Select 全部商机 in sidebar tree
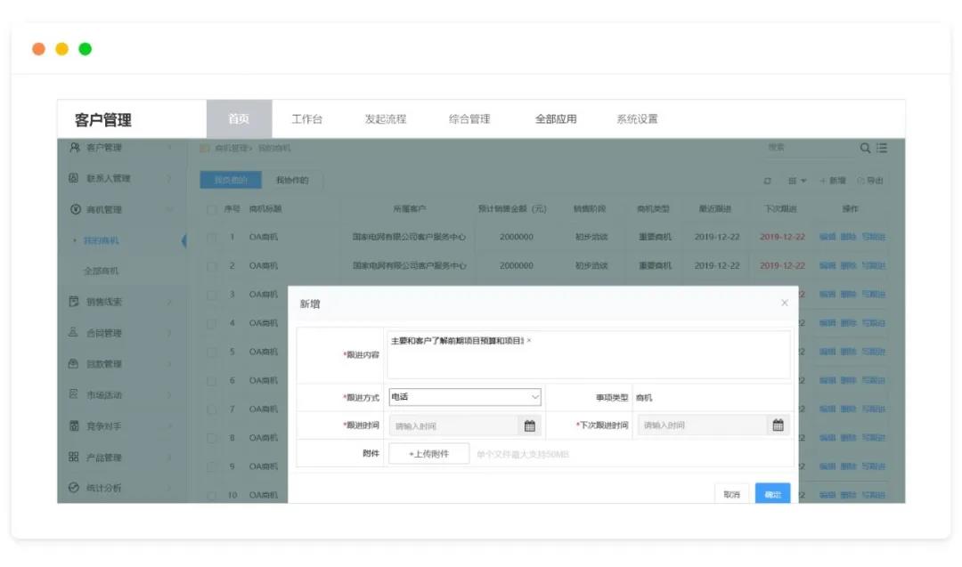The width and height of the screenshot is (962, 567). [102, 271]
